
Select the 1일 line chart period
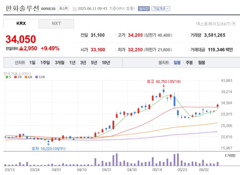(32, 63)
